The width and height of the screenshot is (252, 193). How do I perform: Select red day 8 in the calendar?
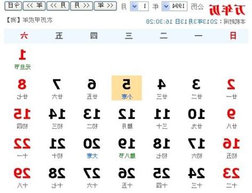coord(22,89)
